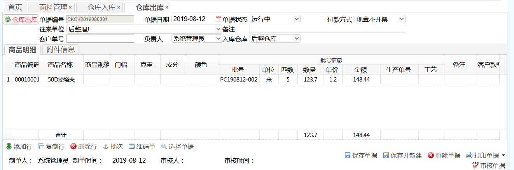Open the 单据状态 dropdown
Image resolution: width=514 pixels, height=170 pixels.
(297, 19)
